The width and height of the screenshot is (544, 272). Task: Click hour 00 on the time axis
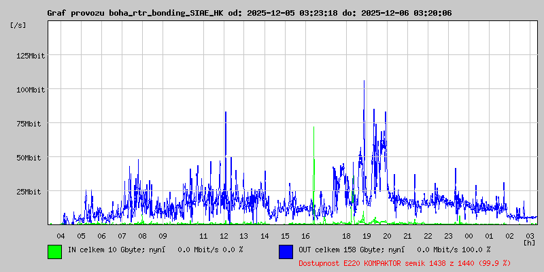point(469,235)
